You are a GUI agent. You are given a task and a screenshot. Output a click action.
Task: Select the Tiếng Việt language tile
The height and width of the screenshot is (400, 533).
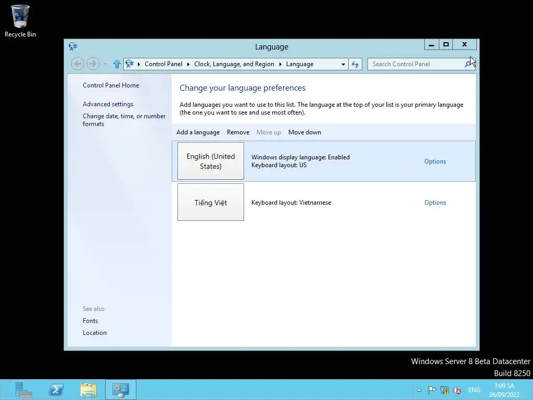click(211, 202)
